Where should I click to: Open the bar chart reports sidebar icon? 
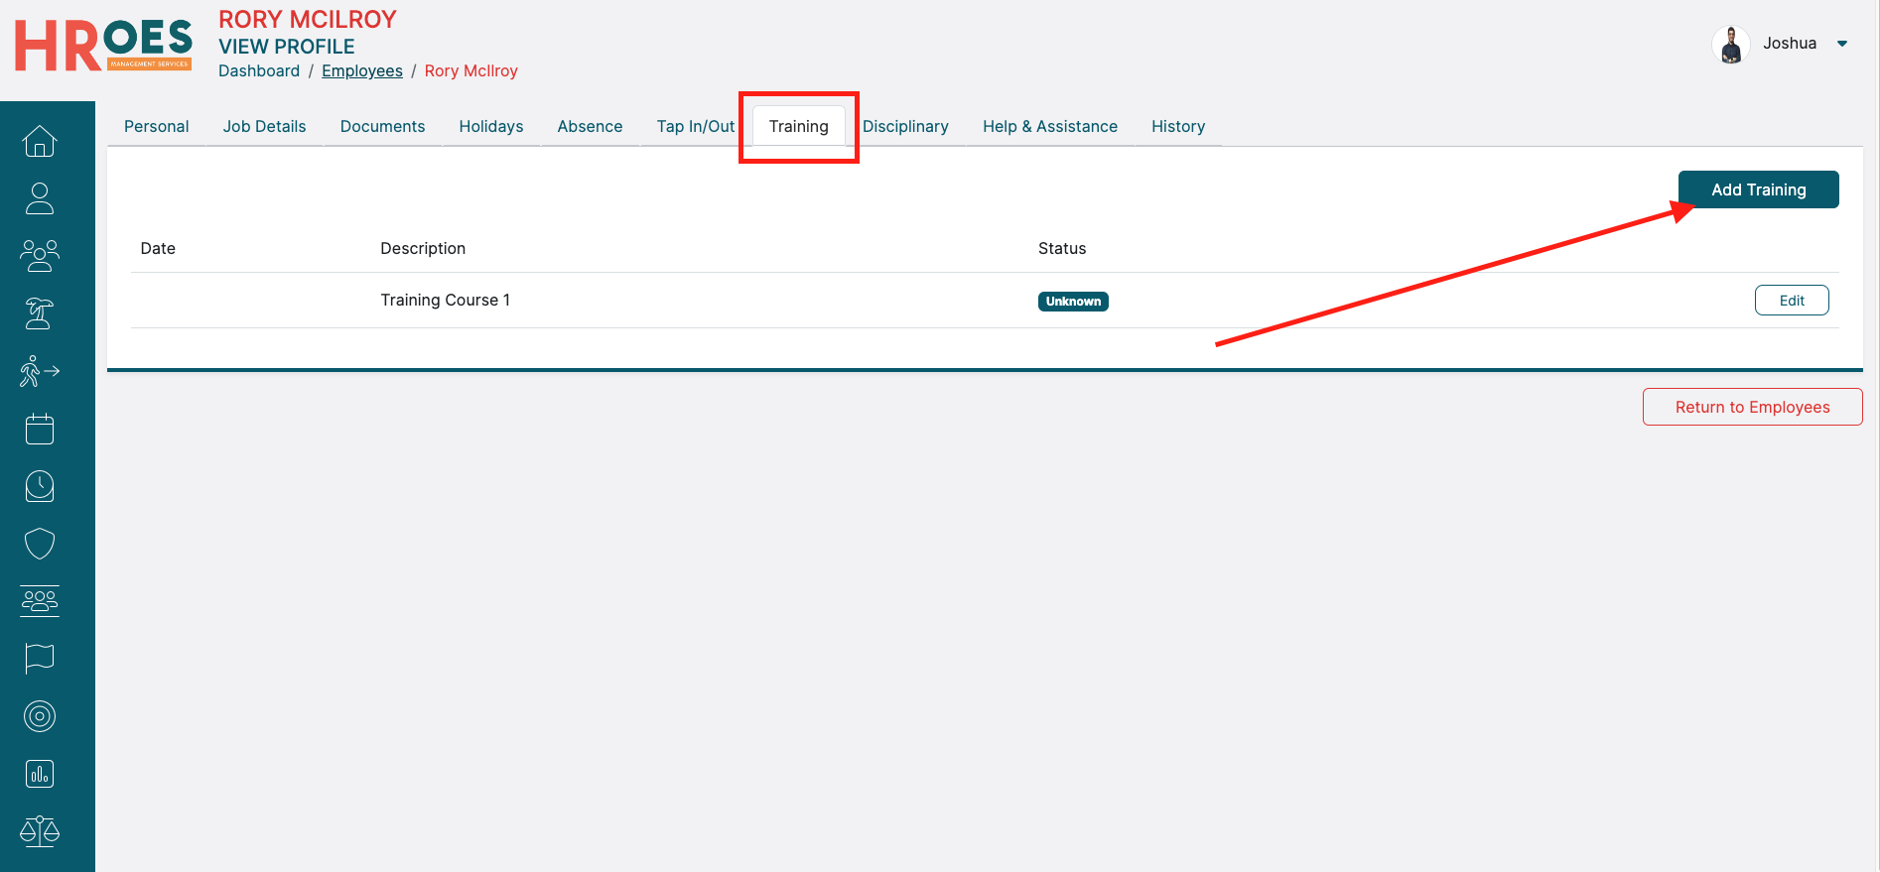tap(40, 774)
